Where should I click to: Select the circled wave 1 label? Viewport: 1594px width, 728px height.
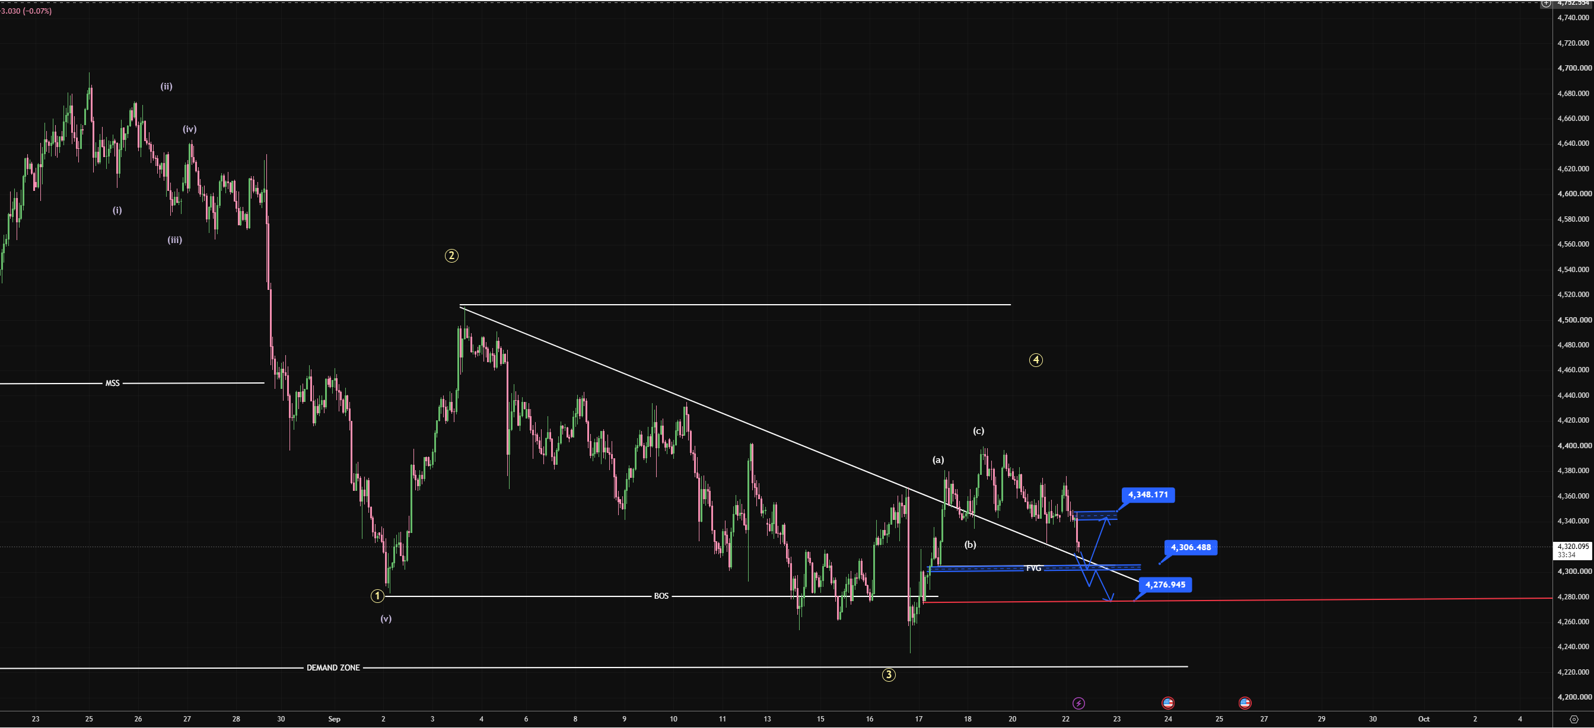click(x=377, y=596)
